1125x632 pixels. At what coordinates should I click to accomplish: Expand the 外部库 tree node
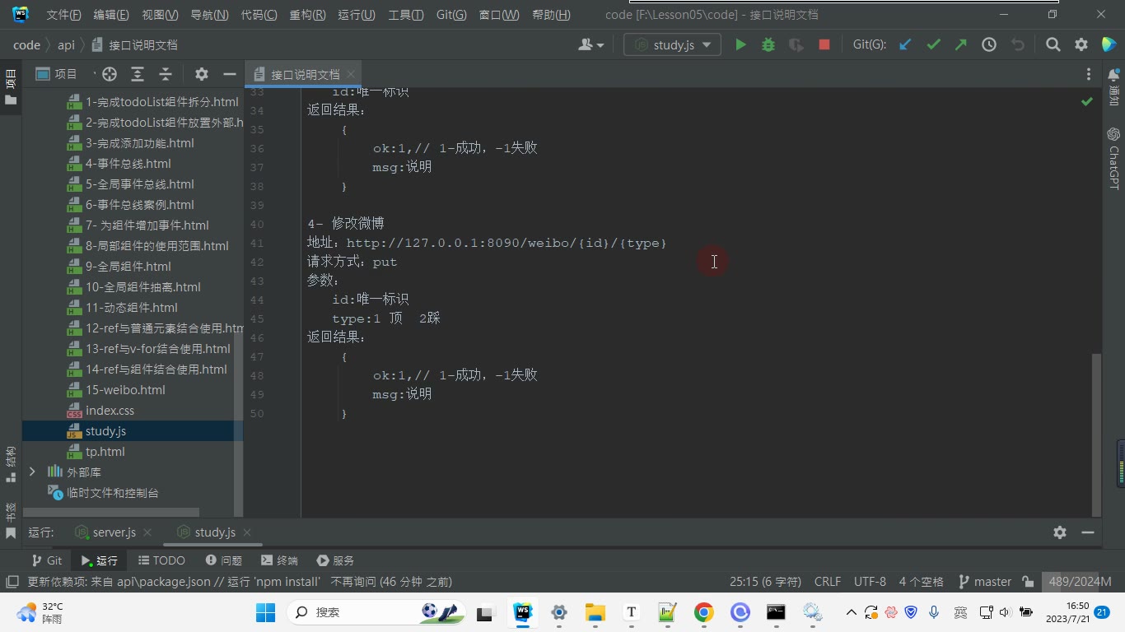point(32,472)
